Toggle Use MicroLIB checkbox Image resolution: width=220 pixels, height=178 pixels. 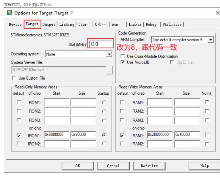click(x=123, y=62)
